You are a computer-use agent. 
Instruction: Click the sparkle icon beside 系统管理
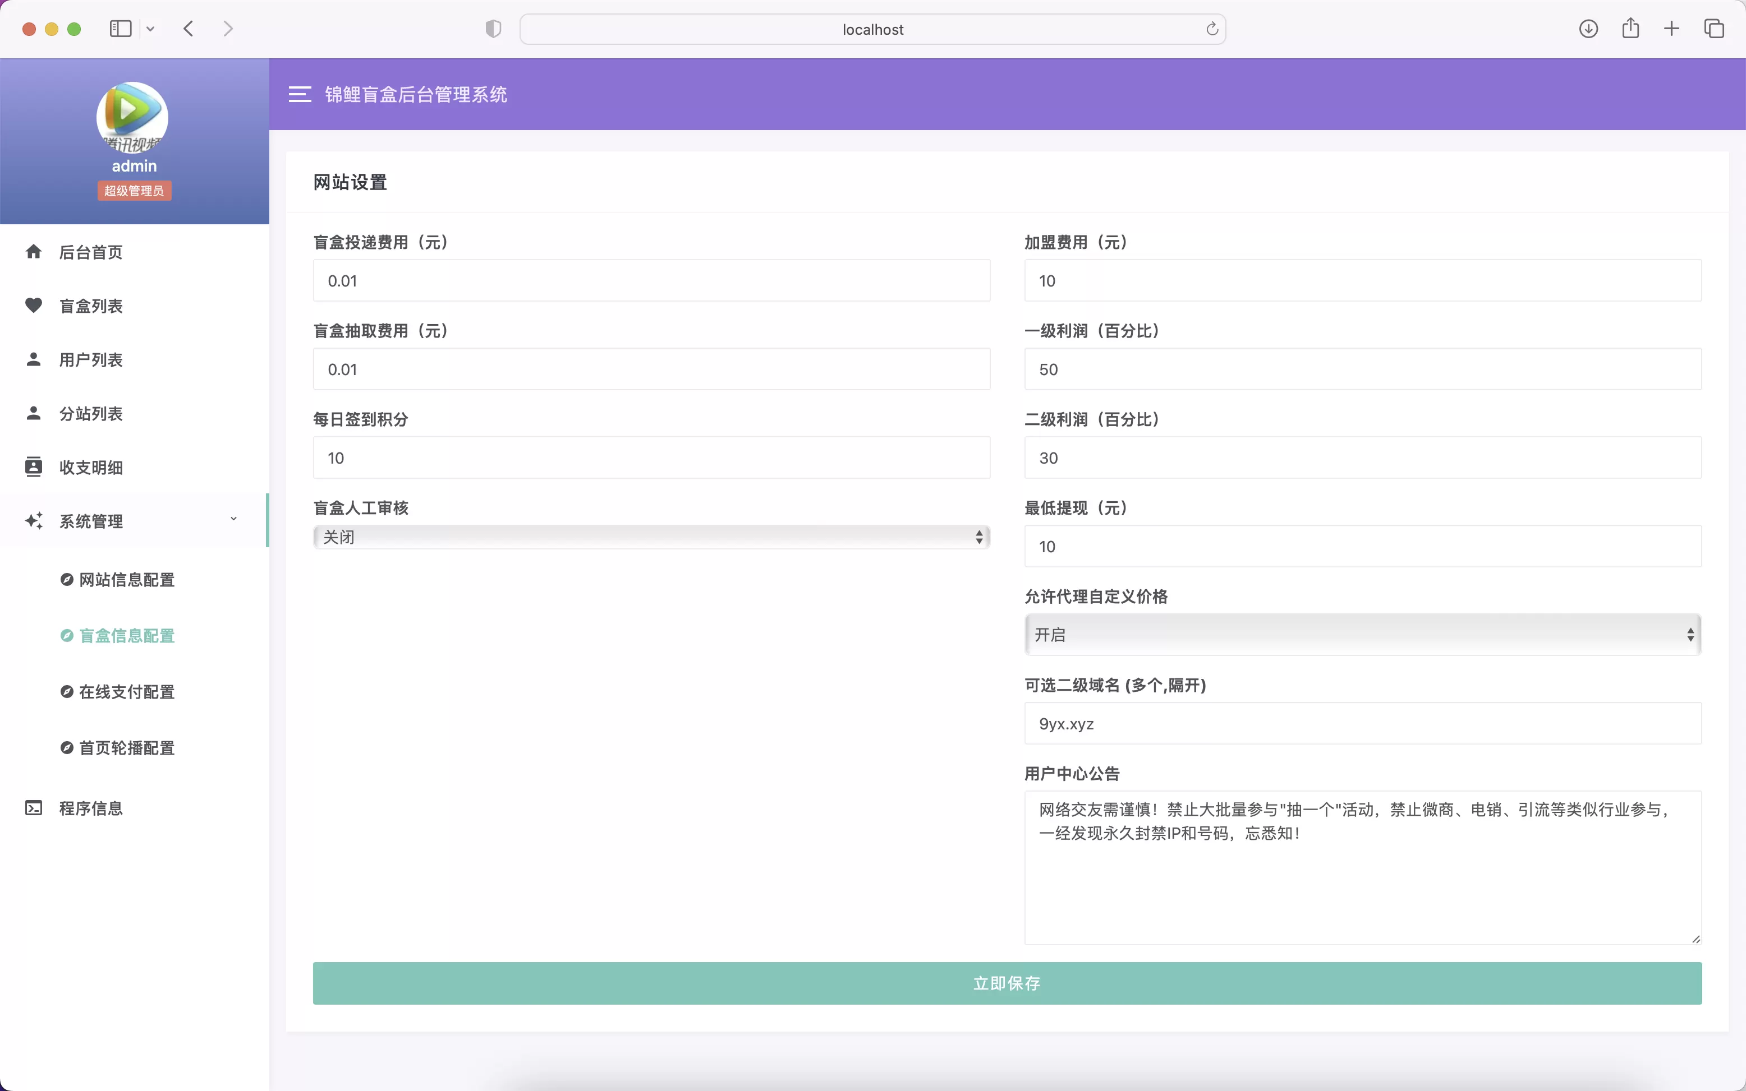click(x=33, y=521)
